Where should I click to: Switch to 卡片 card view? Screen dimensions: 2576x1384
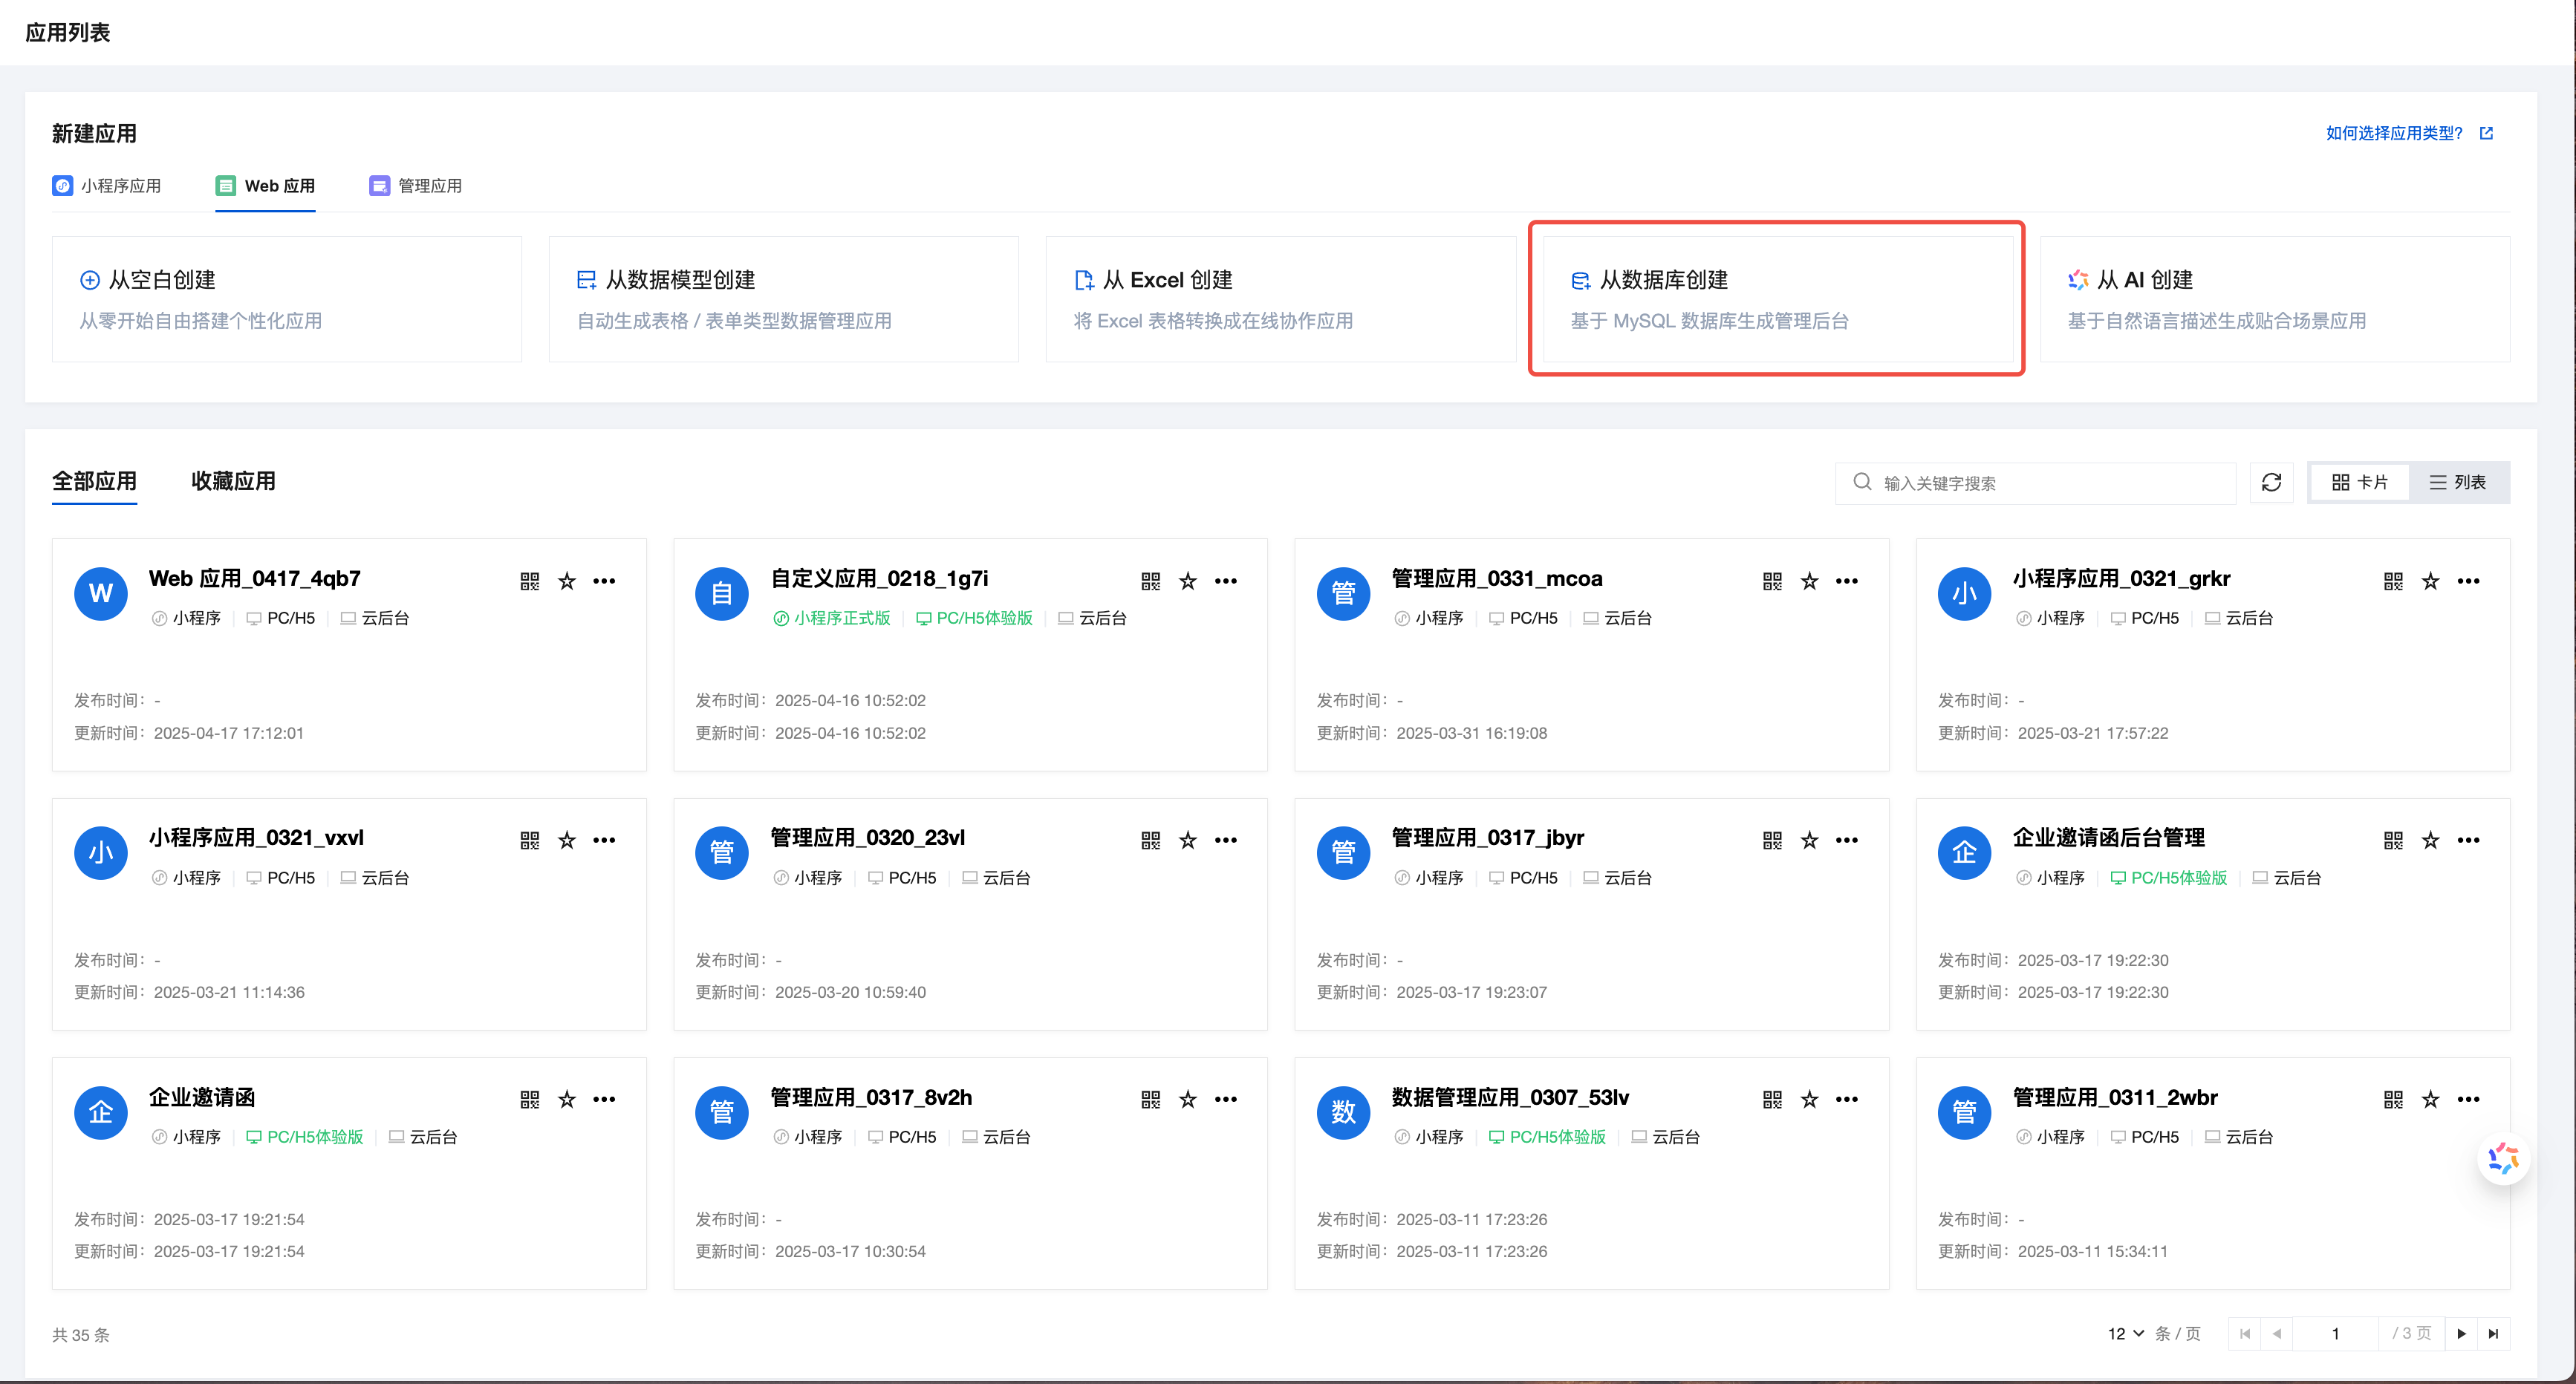[2360, 483]
